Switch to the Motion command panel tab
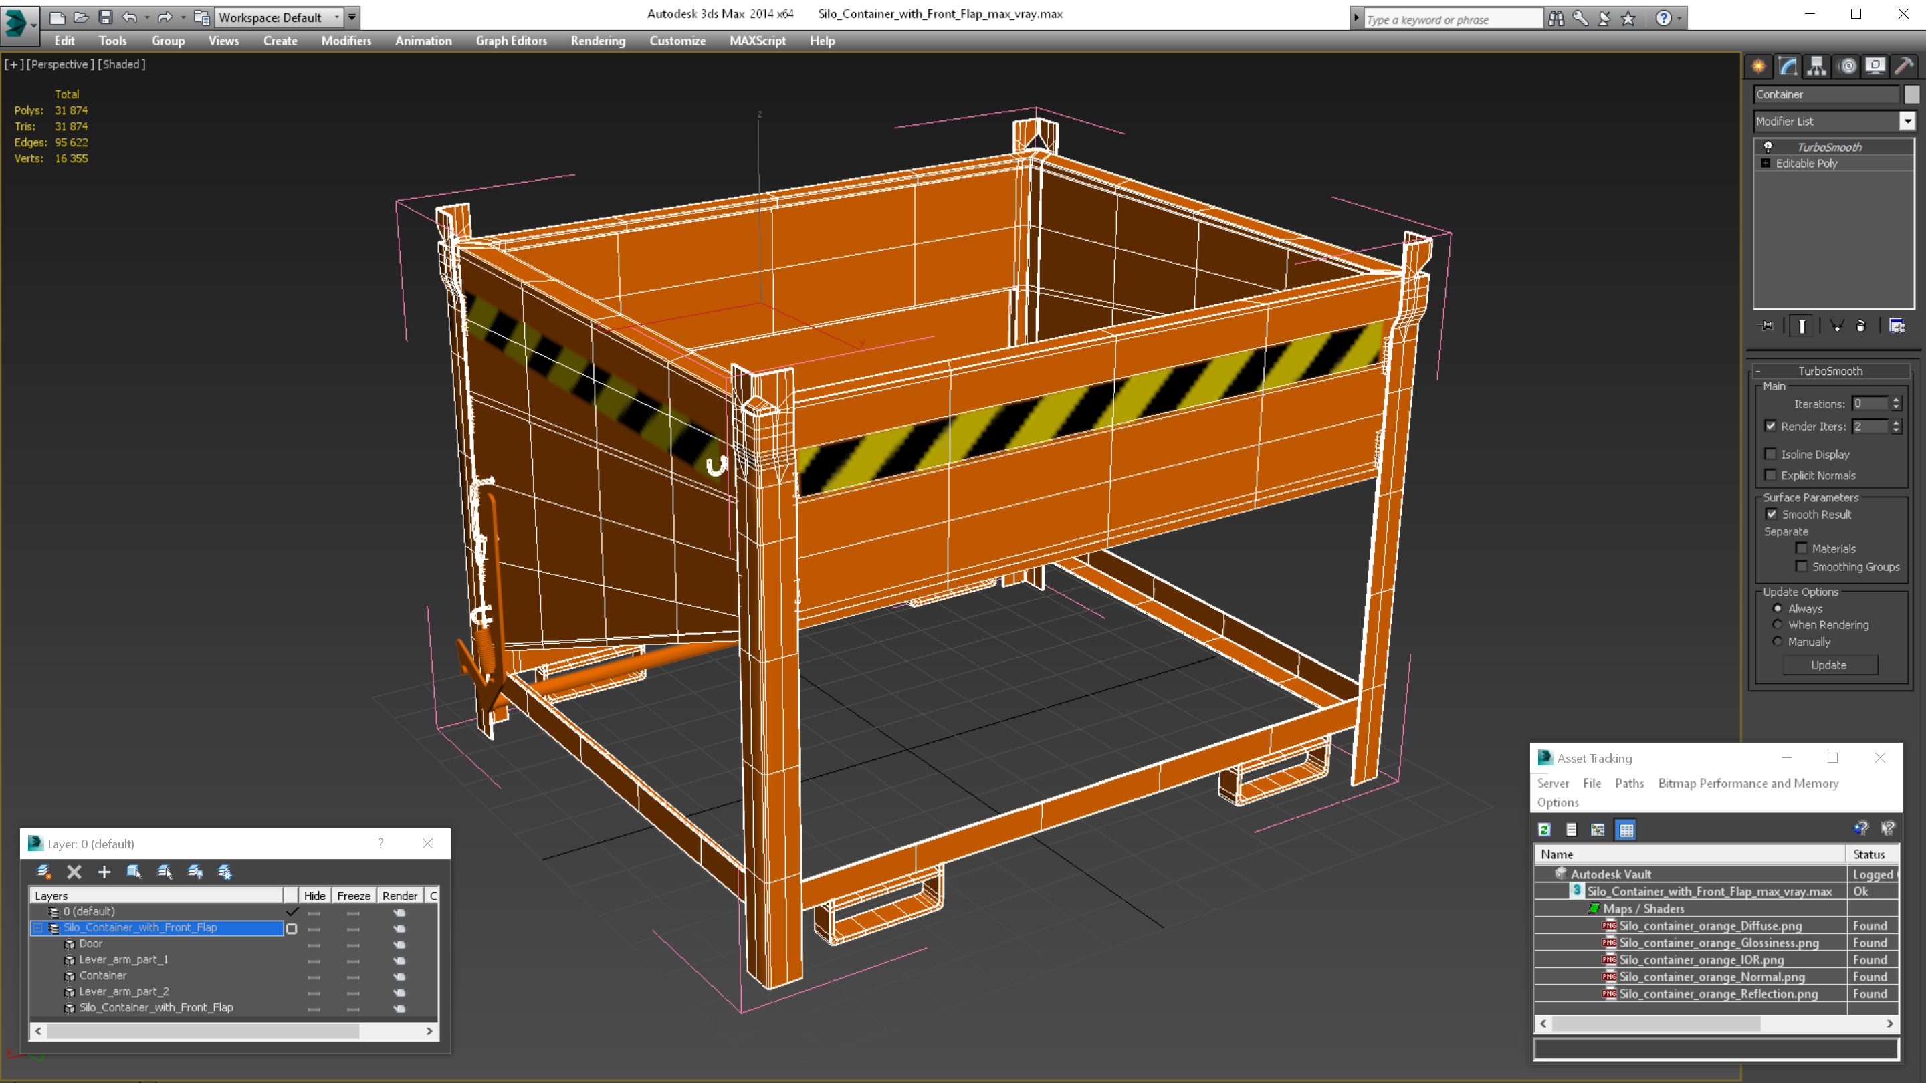 pyautogui.click(x=1846, y=67)
